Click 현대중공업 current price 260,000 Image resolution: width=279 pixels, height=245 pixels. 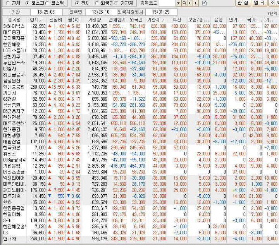point(38,87)
